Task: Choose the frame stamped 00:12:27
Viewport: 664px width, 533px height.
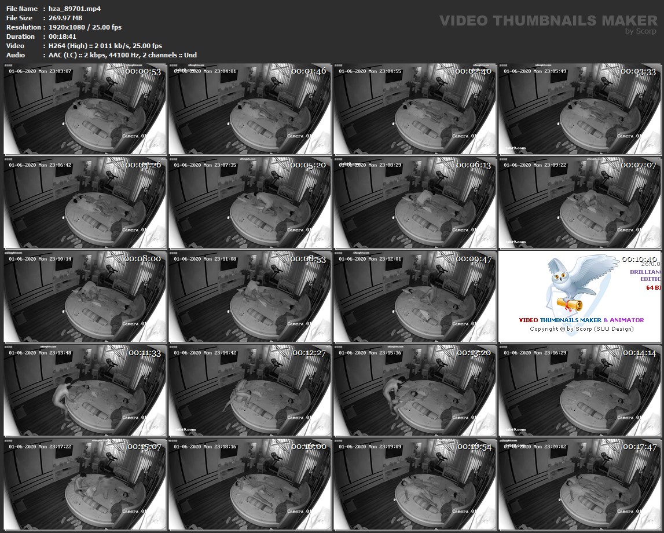Action: click(x=250, y=390)
